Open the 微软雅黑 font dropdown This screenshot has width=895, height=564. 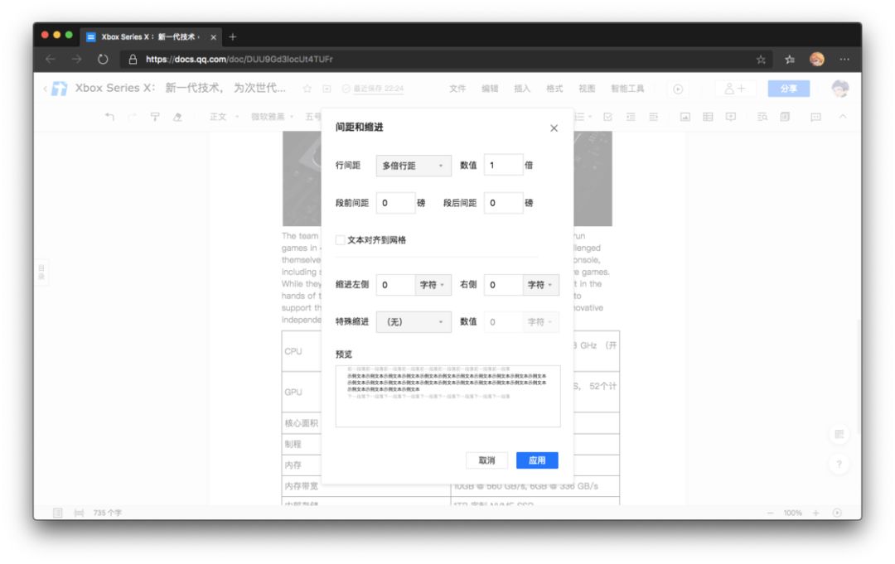(272, 116)
